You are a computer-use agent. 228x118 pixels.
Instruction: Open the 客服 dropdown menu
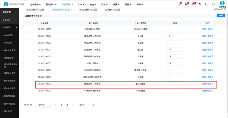116,5
